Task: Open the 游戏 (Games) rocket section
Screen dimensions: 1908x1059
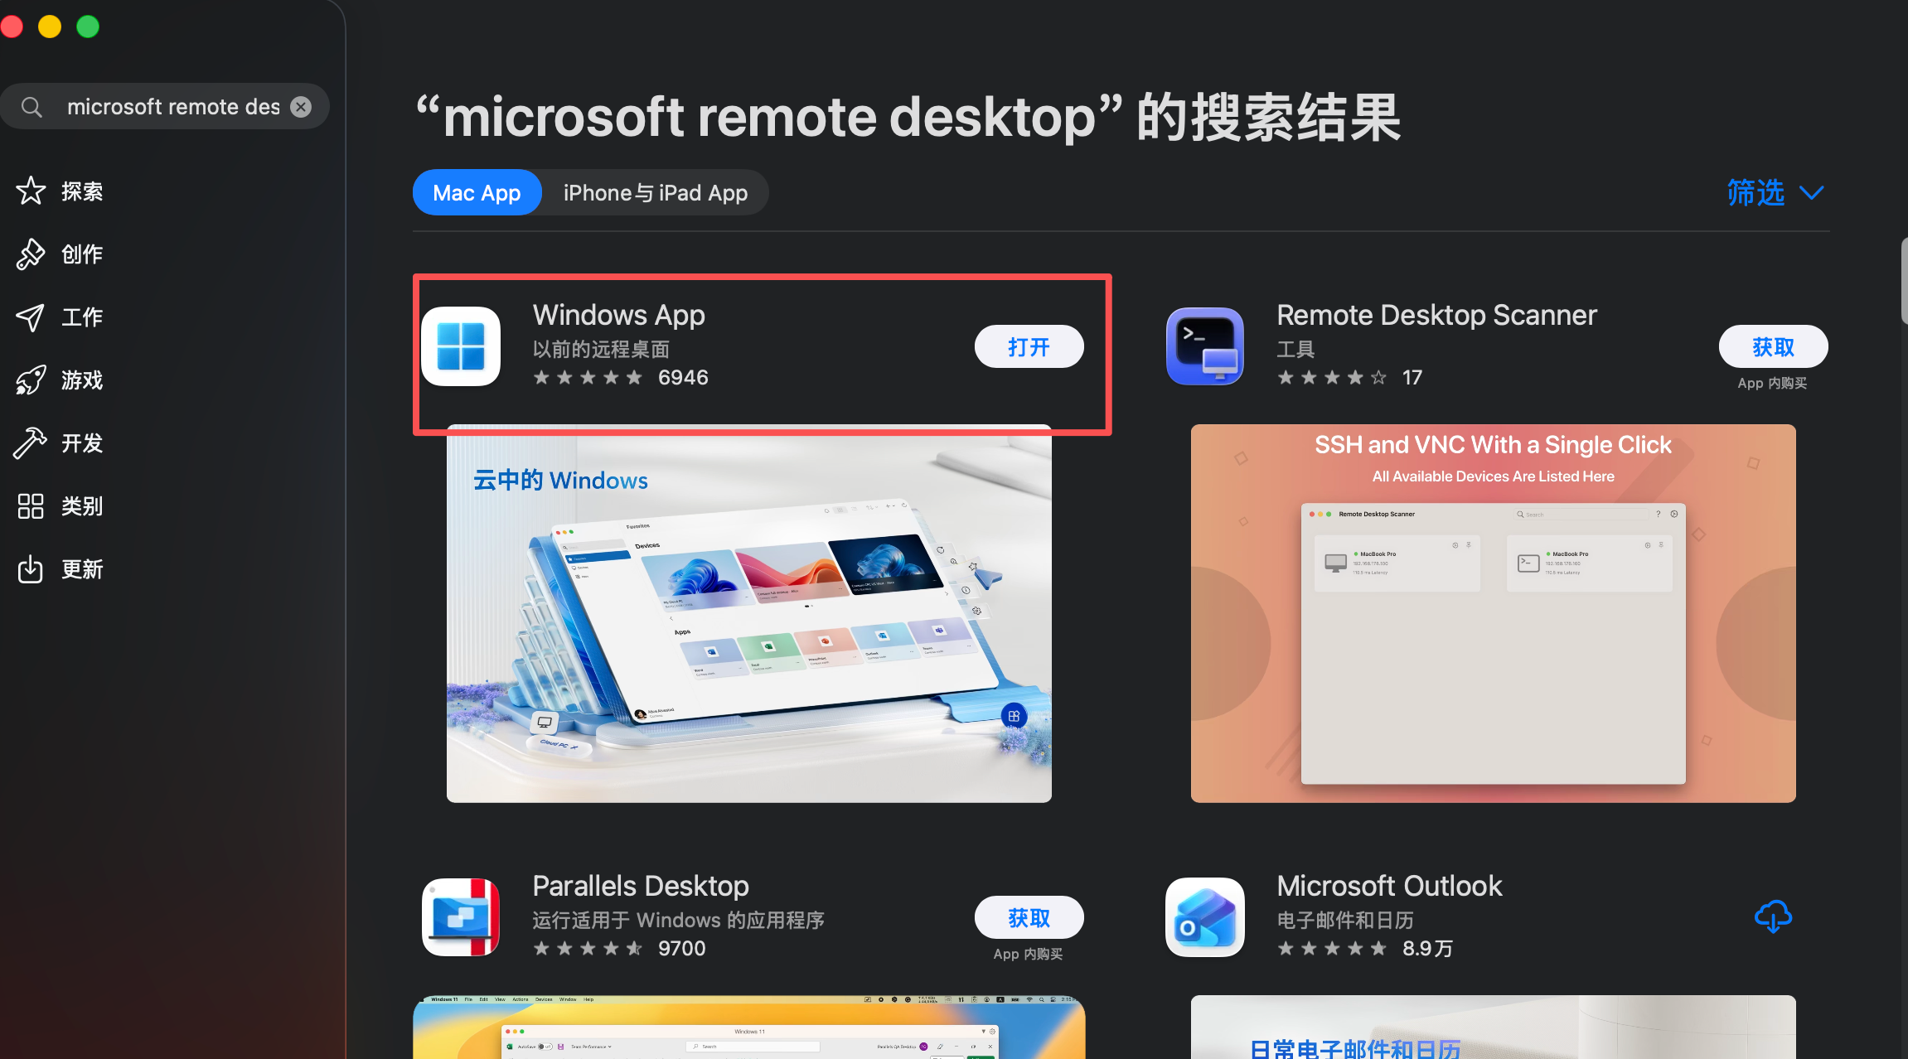Action: click(60, 380)
